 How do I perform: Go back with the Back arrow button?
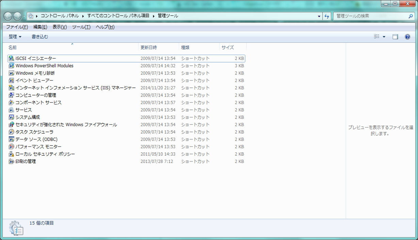(8, 16)
